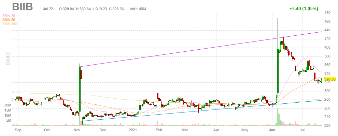Click the 220 price axis label
This screenshot has height=136, width=338.
pyautogui.click(x=327, y=126)
